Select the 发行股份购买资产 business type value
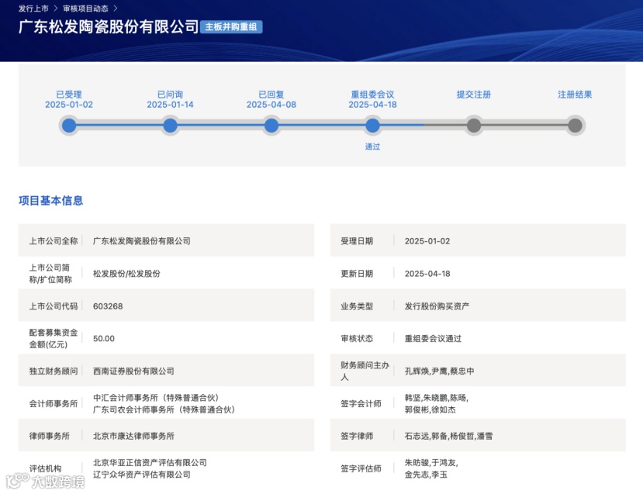The image size is (643, 494). [437, 306]
